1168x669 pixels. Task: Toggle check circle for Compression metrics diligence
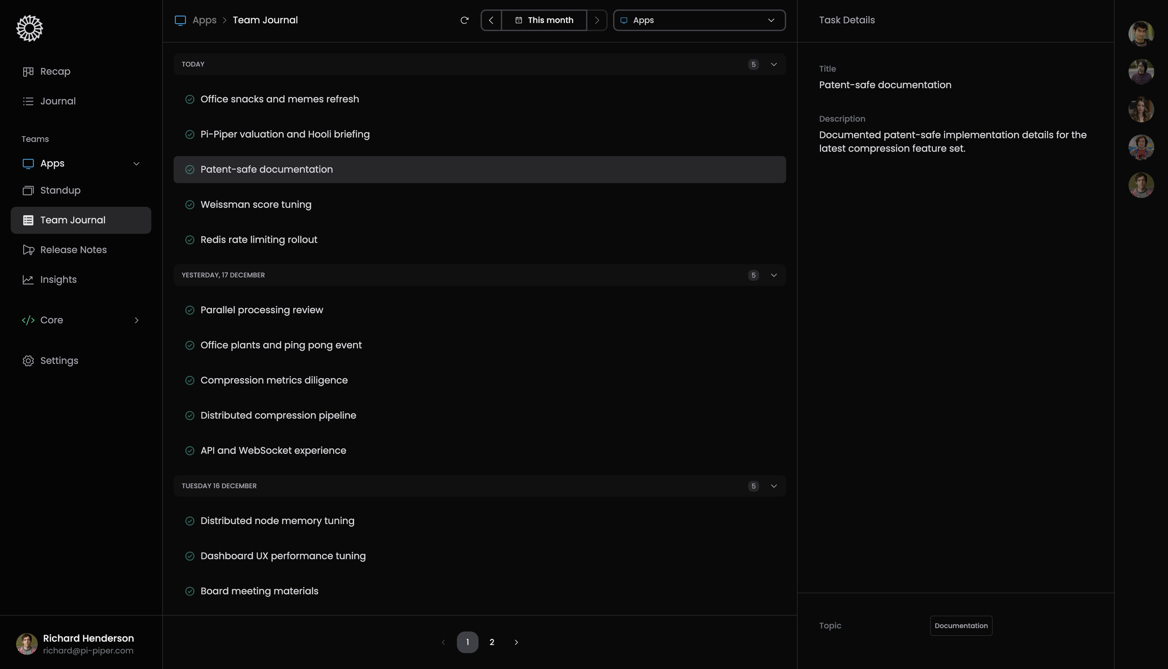(190, 380)
